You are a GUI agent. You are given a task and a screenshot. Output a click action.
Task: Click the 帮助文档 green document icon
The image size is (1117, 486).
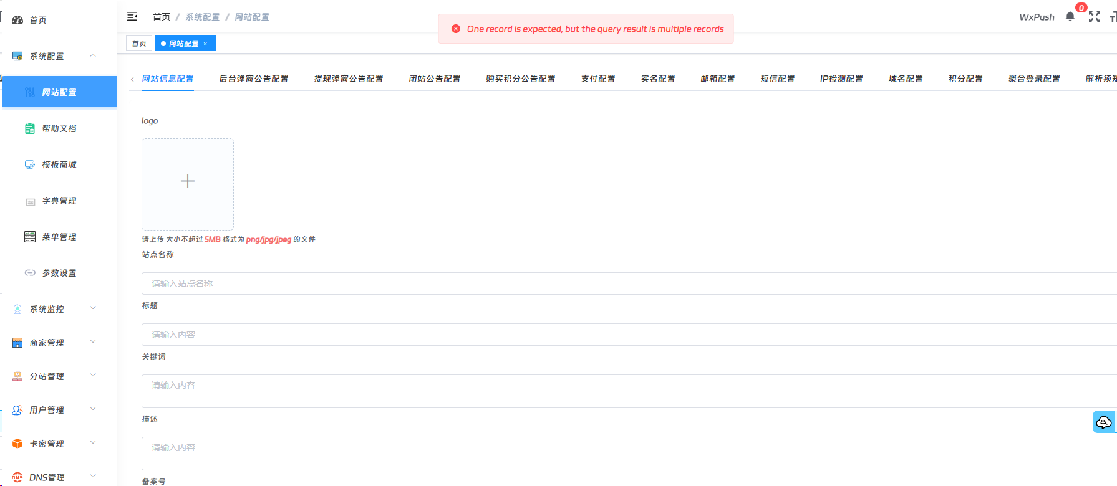[30, 128]
